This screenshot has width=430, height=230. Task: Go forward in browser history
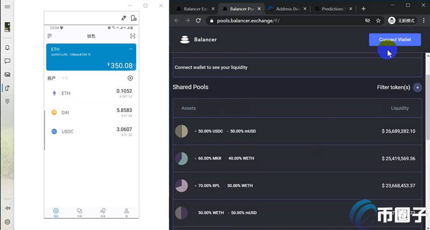tap(188, 20)
